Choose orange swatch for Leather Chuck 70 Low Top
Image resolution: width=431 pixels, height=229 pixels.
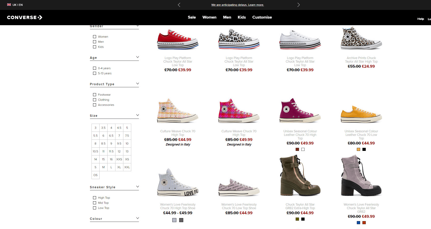pyautogui.click(x=358, y=149)
